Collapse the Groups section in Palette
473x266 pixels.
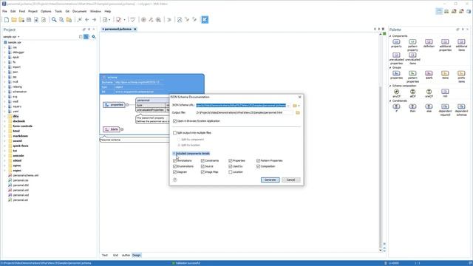tap(390, 67)
